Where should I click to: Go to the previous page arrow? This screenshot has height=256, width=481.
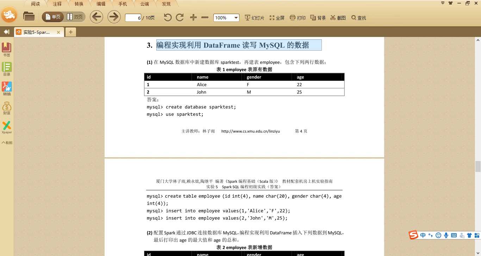pos(96,17)
